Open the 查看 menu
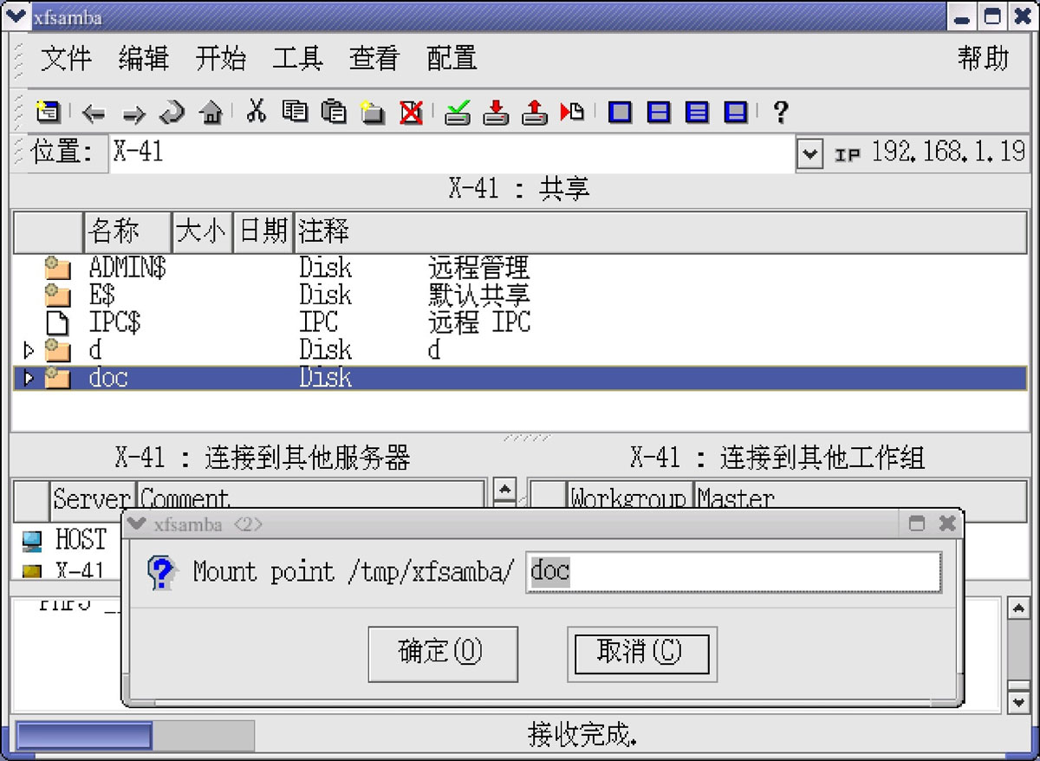This screenshot has width=1040, height=761. coord(374,58)
